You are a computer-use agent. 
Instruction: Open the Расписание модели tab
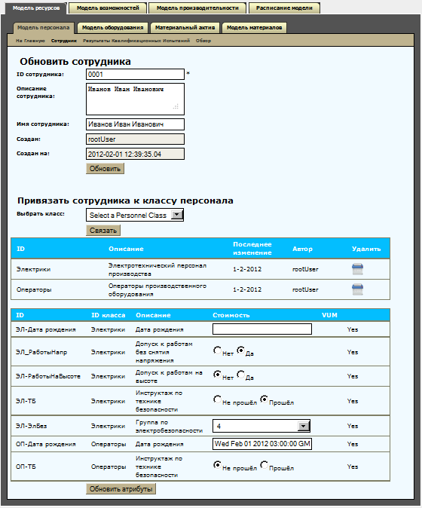click(284, 8)
